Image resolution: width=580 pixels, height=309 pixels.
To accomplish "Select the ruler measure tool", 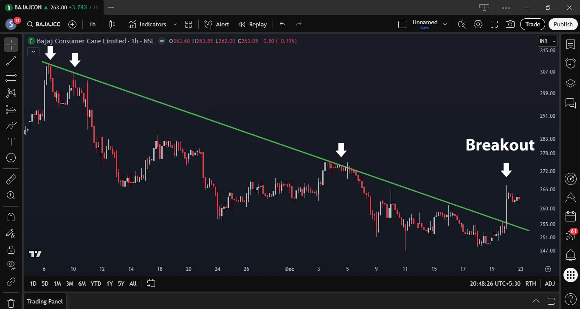I will 11,179.
